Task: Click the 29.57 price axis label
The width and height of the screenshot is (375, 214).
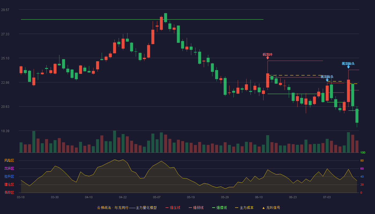Action: 5,10
